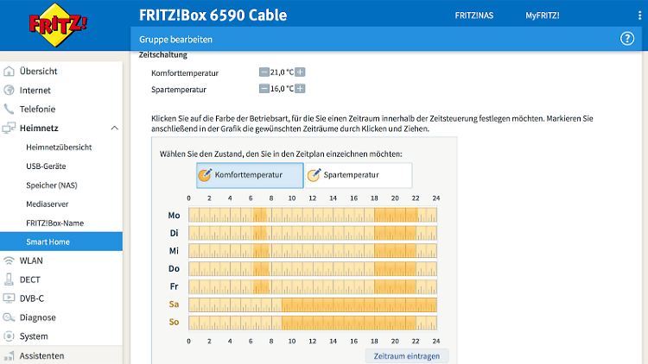Open the Smart Home menu item
The width and height of the screenshot is (648, 364).
coord(48,242)
